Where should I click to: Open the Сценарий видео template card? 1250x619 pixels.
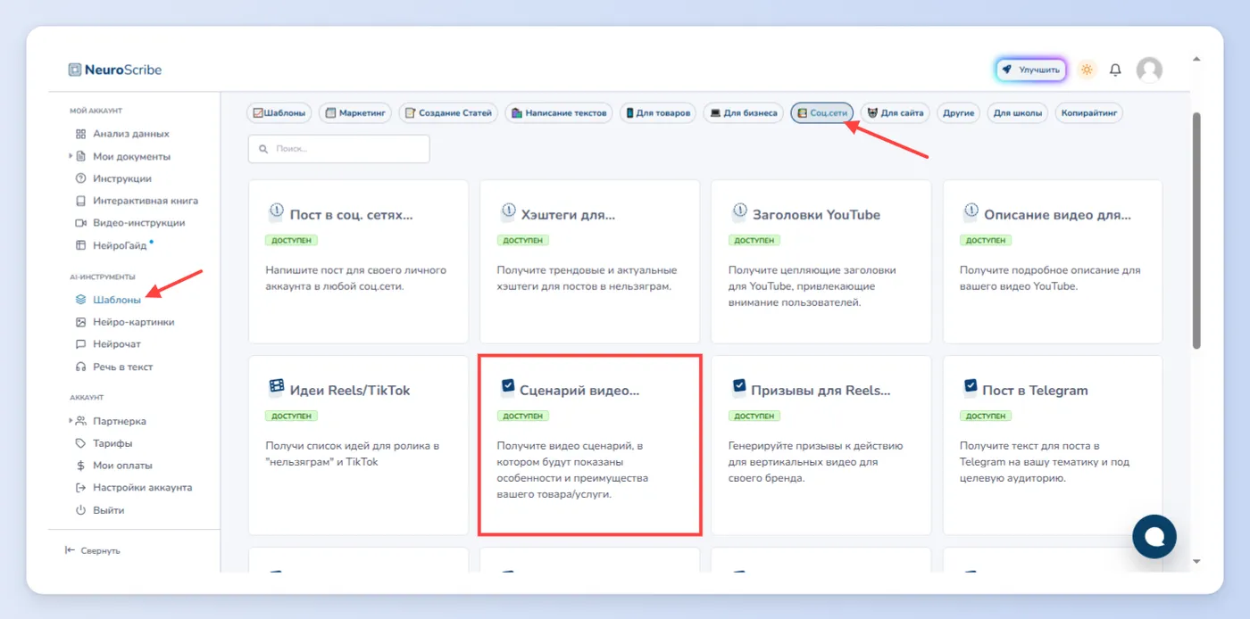tap(590, 445)
